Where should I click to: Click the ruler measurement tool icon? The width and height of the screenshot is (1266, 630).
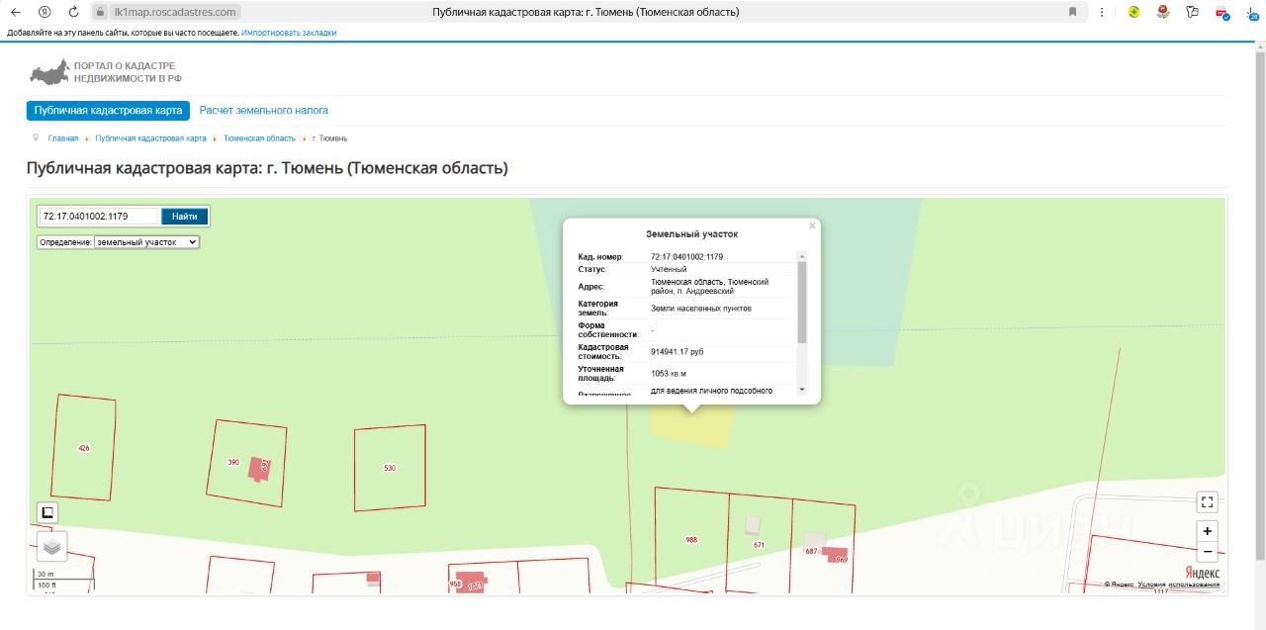coord(47,512)
